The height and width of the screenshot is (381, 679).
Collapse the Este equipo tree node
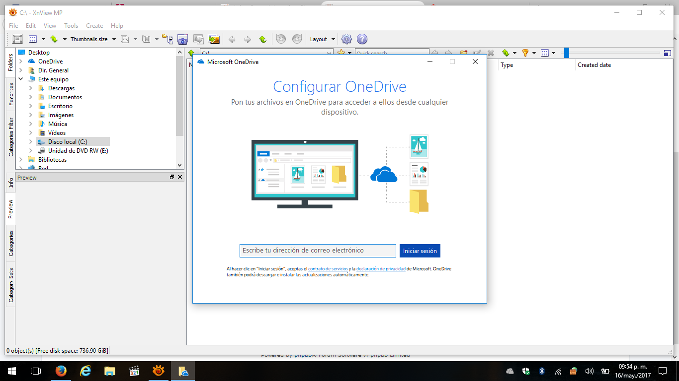point(21,79)
